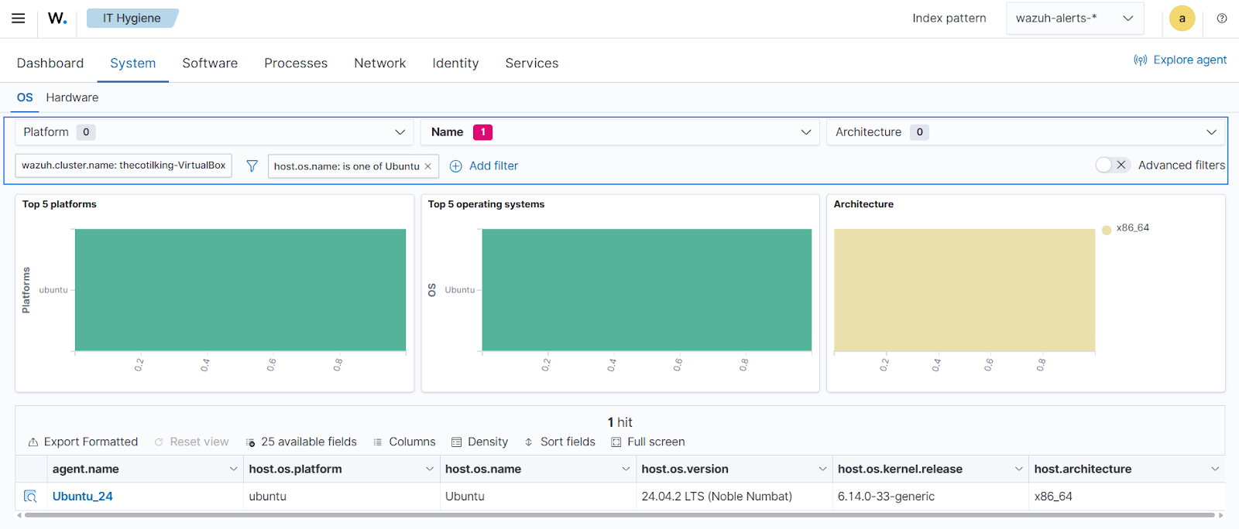Image resolution: width=1239 pixels, height=529 pixels.
Task: Open host.os.platform column header menu chevron
Action: (x=430, y=469)
